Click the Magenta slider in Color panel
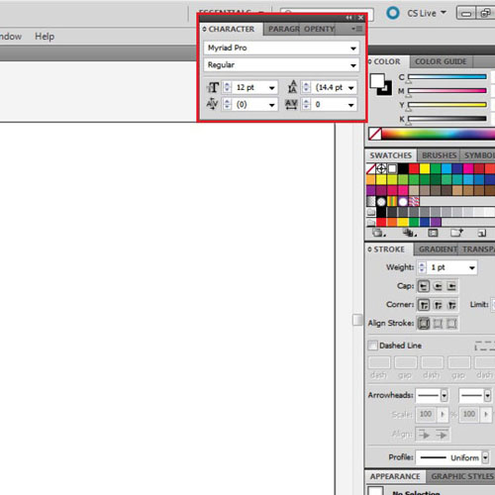Viewport: 495px width, 495px height. [447, 91]
